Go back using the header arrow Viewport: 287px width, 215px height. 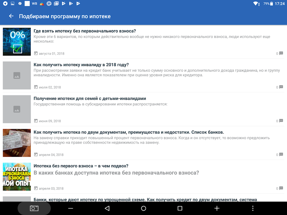click(x=11, y=16)
